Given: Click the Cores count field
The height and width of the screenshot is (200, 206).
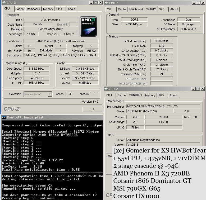Looking at the screenshot, I should click(x=70, y=94).
